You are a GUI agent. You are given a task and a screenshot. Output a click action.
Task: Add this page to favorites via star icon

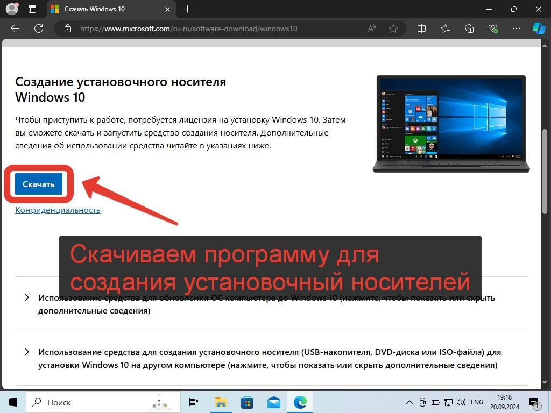coord(393,29)
